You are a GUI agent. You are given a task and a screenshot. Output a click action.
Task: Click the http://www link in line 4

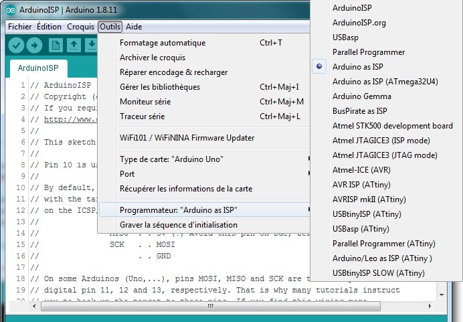point(70,120)
